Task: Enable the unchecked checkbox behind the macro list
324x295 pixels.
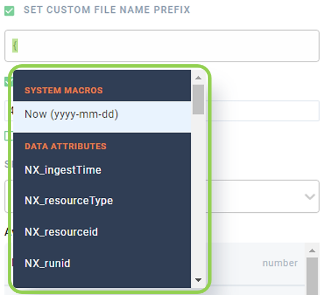Action: (8, 136)
